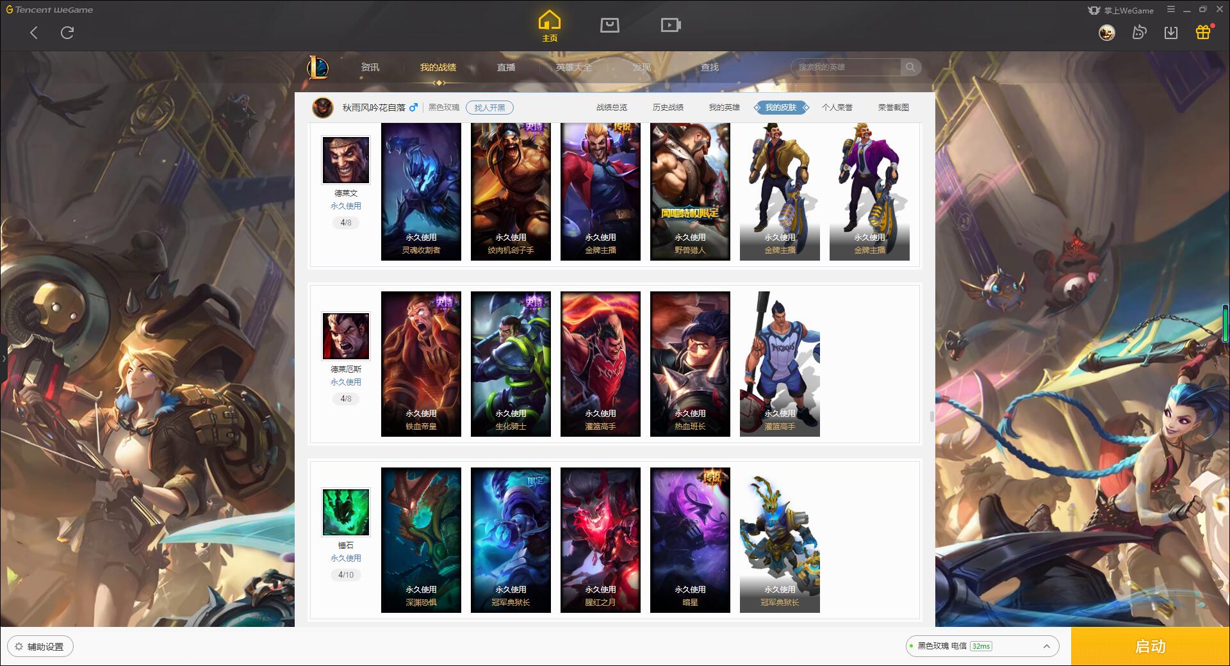Open the 腥红之月 skin card
The width and height of the screenshot is (1230, 666).
coord(600,540)
